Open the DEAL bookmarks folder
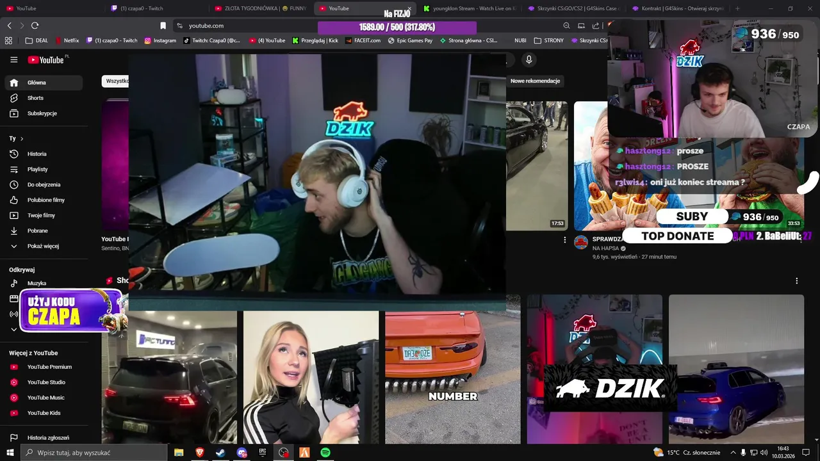Screen dimensions: 820x461 [37, 40]
